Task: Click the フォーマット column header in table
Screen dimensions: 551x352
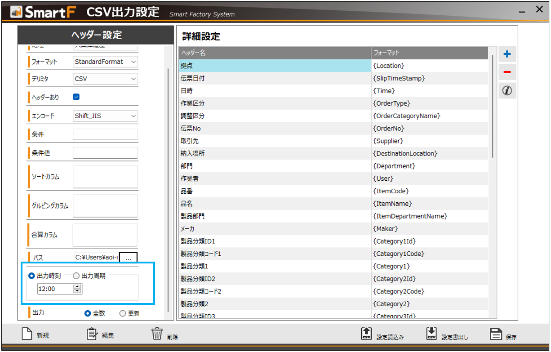Action: tap(429, 53)
